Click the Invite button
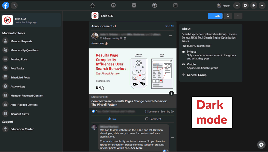The image size is (268, 152). coord(215,16)
